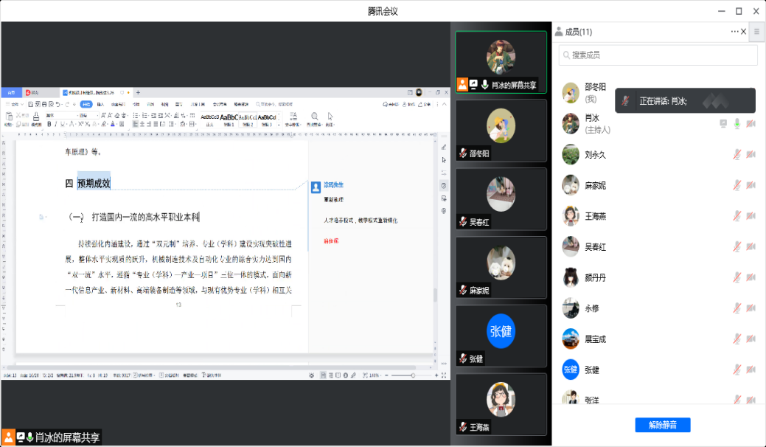Focus the 搜索成员 search field
Screen dimensions: 766x447
coord(658,55)
